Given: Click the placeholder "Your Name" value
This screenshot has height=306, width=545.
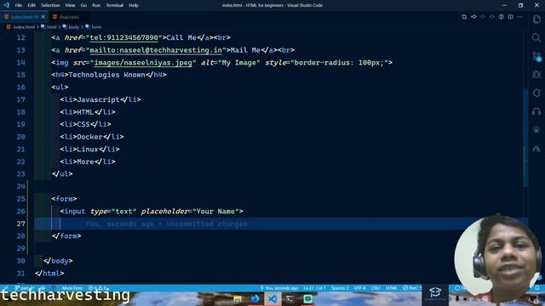Looking at the screenshot, I should (x=215, y=212).
